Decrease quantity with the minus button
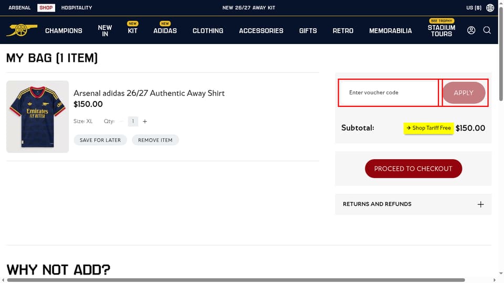504x283 pixels. pyautogui.click(x=121, y=121)
